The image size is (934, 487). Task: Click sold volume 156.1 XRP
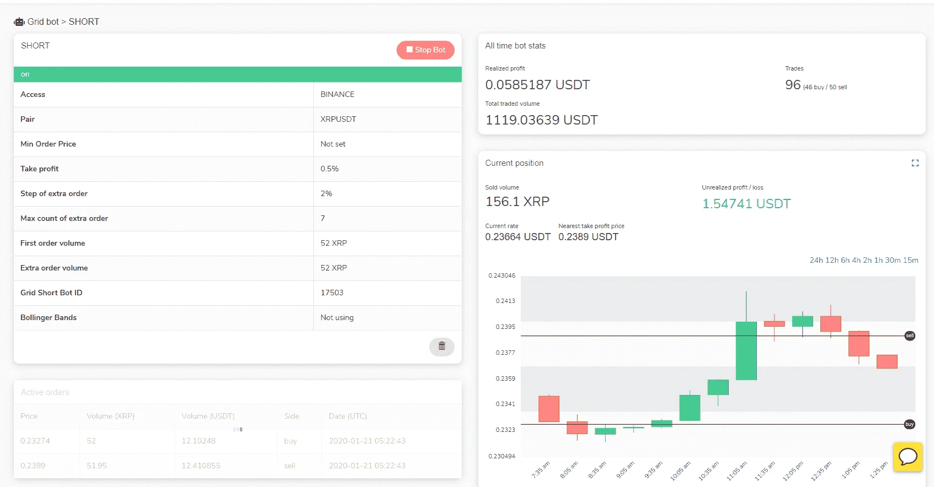pyautogui.click(x=517, y=202)
